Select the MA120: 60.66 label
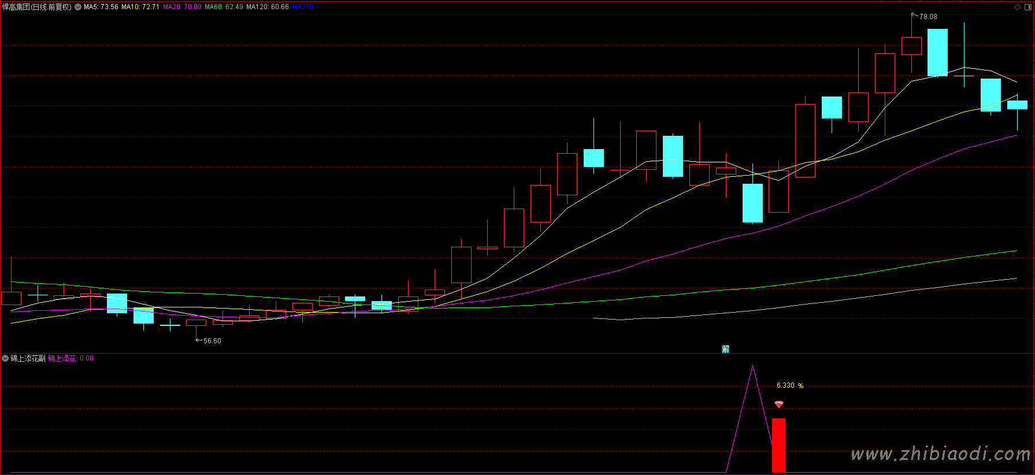Viewport: 1035px width, 475px height. click(267, 7)
